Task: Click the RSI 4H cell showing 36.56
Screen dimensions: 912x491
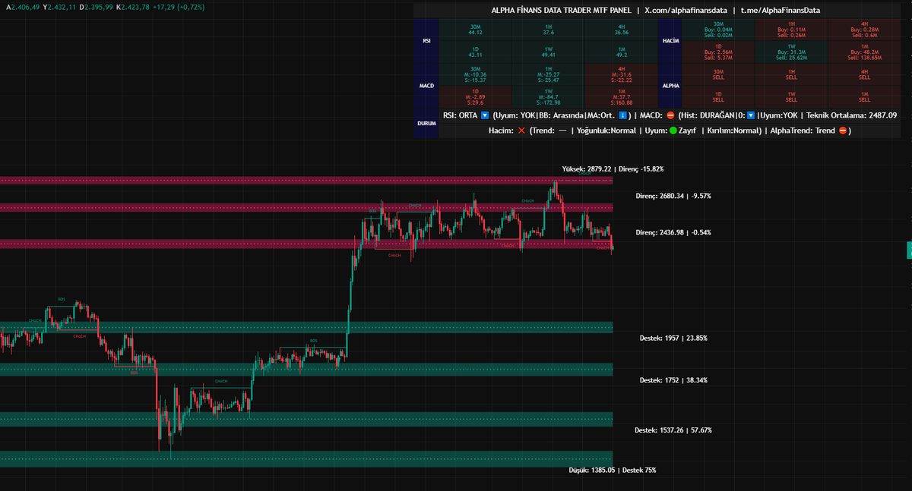Action: pos(622,30)
